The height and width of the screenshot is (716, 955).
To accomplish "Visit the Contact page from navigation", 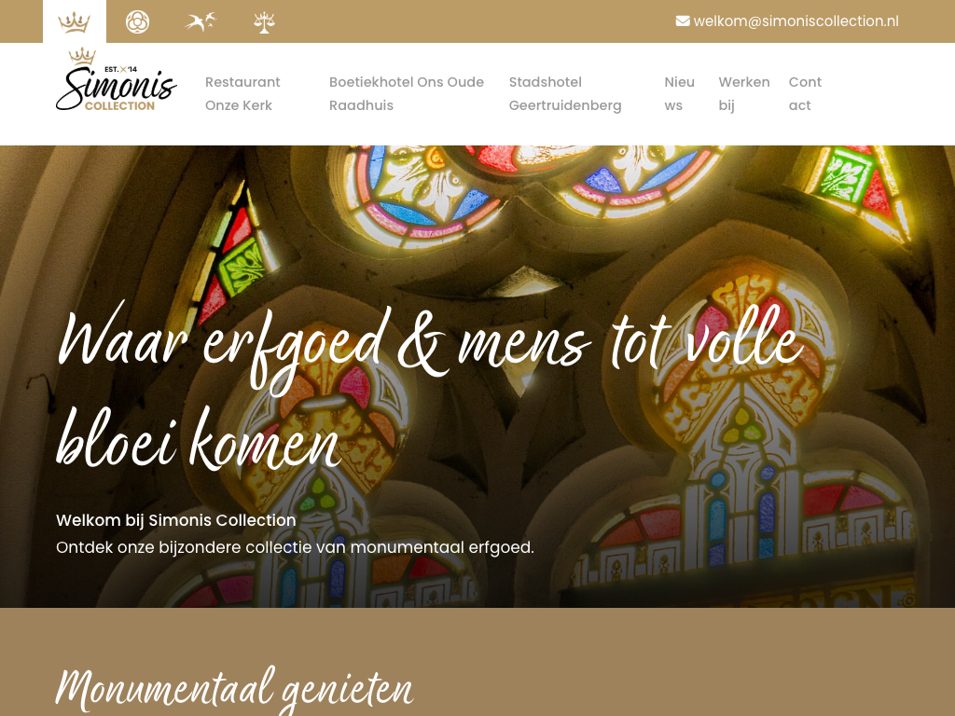I will (805, 94).
